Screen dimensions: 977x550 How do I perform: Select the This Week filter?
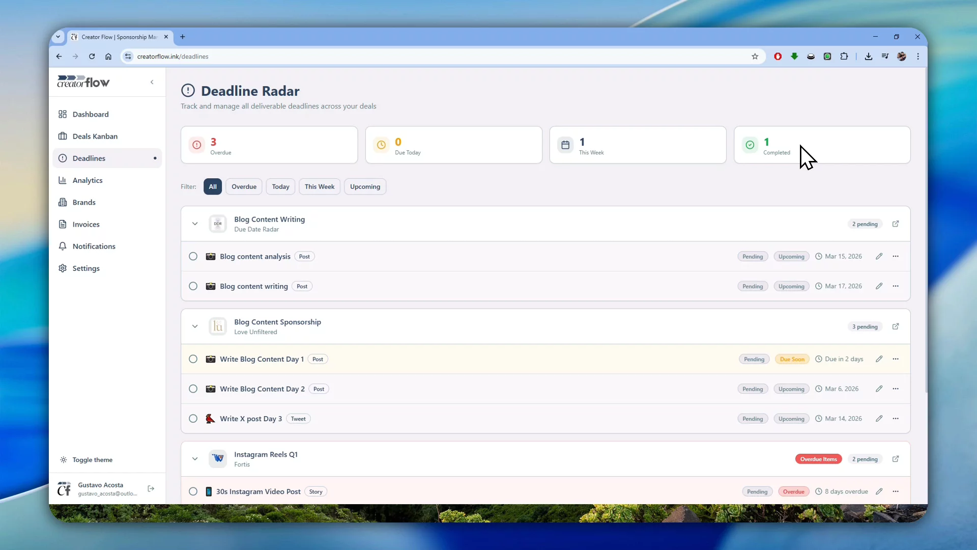pyautogui.click(x=319, y=186)
